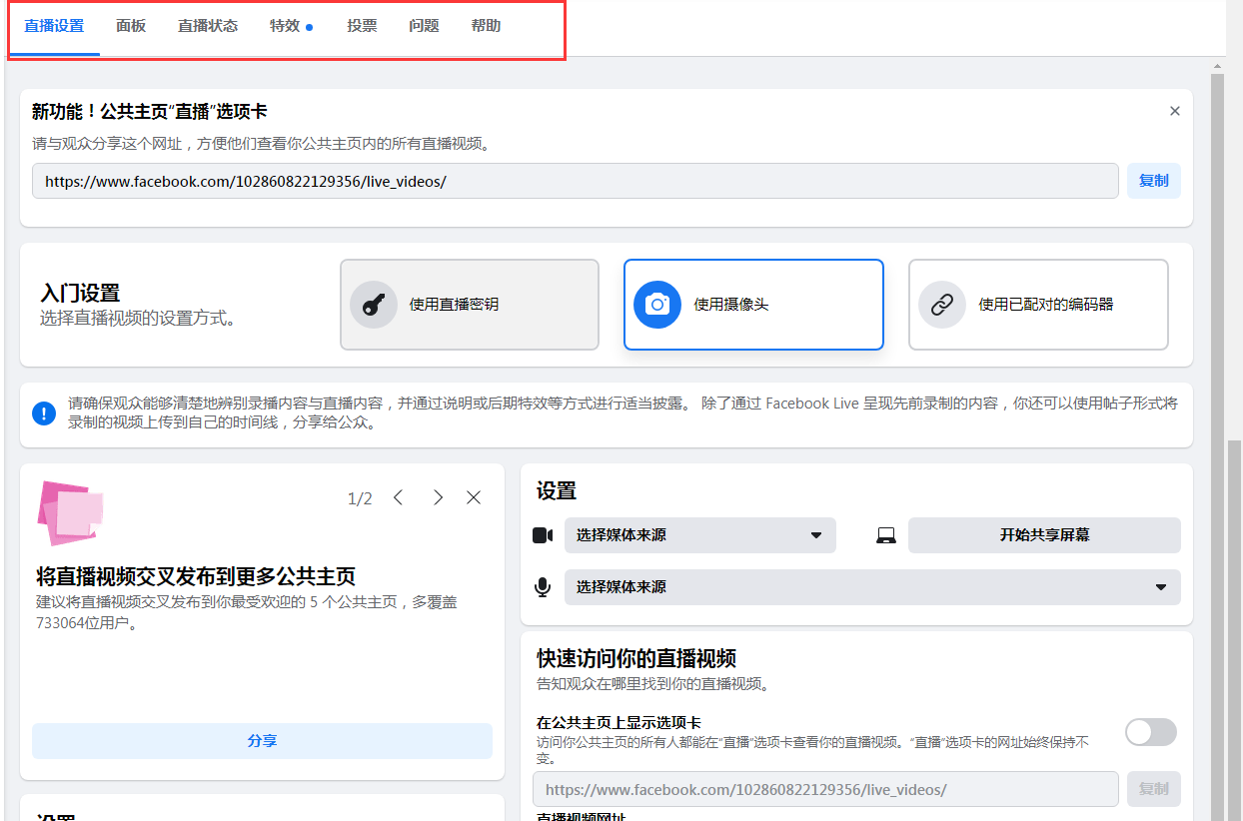Go to next tip with right chevron
This screenshot has width=1243, height=821.
coord(438,497)
